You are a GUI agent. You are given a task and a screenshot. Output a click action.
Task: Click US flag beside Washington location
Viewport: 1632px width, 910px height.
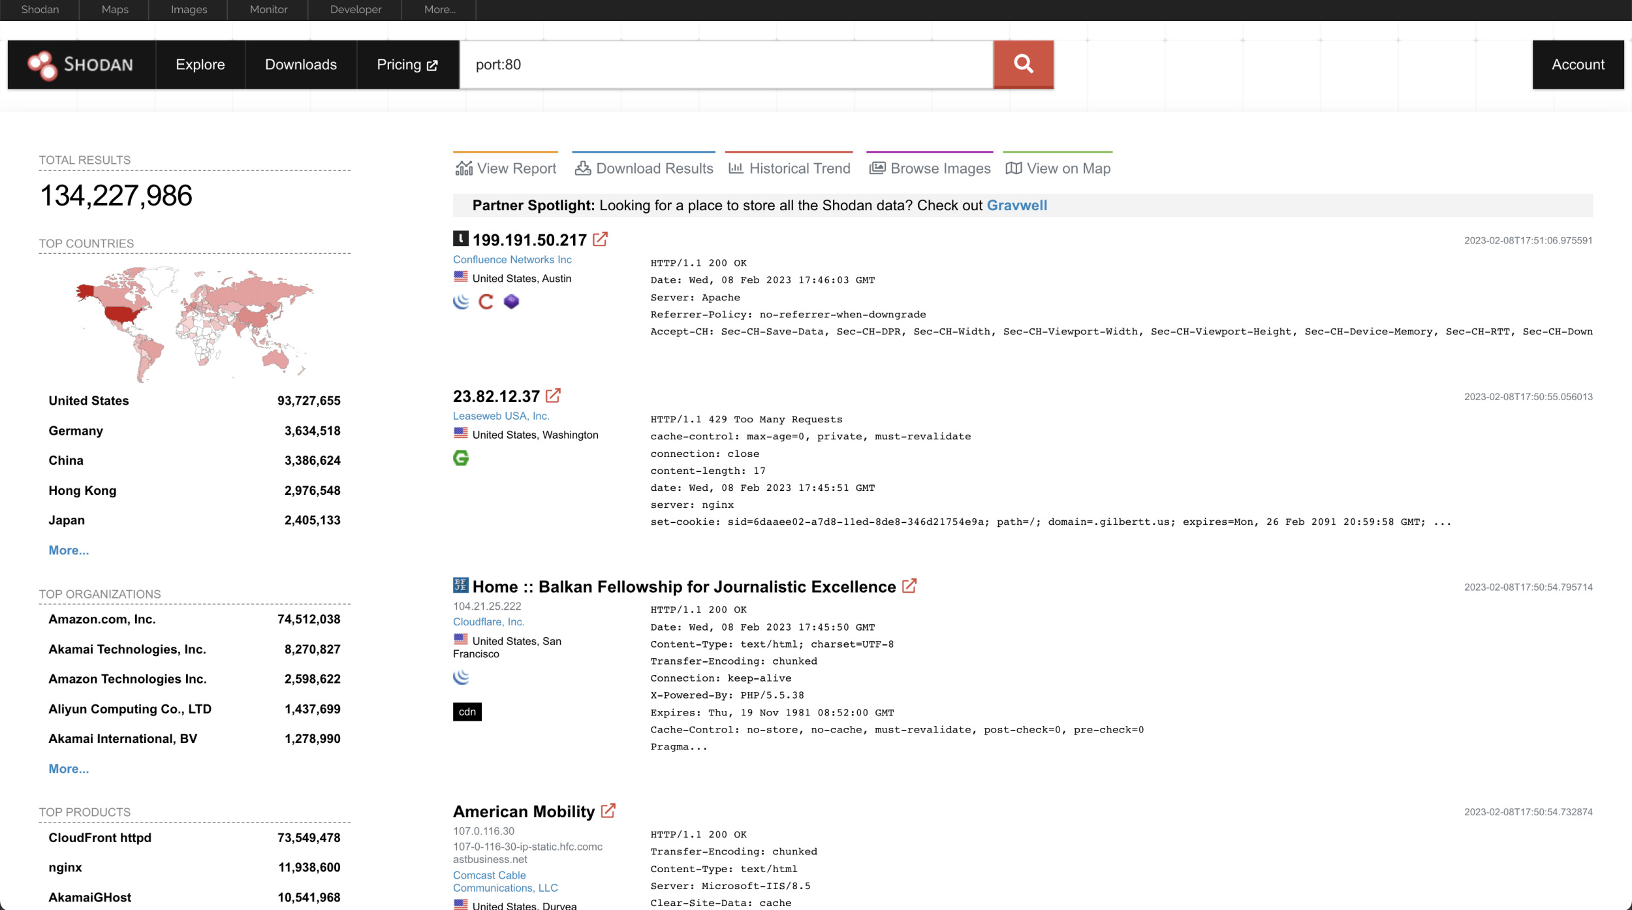point(461,433)
